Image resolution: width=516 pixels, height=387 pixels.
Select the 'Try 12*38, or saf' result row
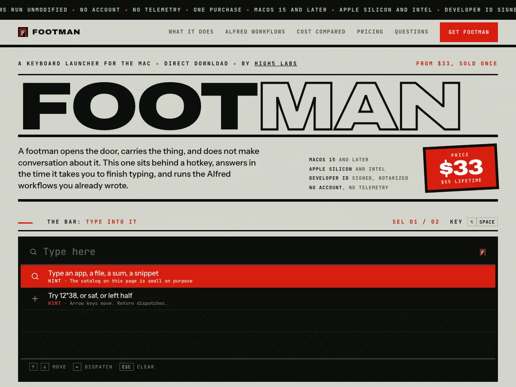click(x=258, y=299)
